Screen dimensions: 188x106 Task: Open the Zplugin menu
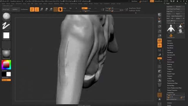pos(113,4)
